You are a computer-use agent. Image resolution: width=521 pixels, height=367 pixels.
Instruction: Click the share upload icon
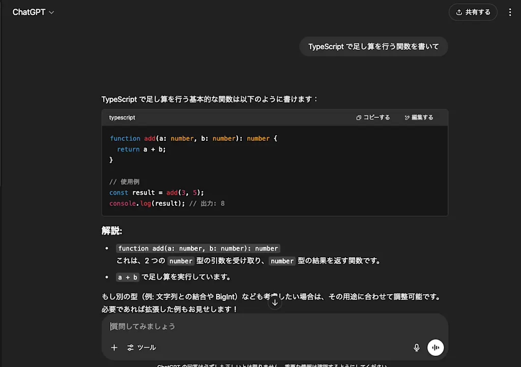[x=459, y=12]
